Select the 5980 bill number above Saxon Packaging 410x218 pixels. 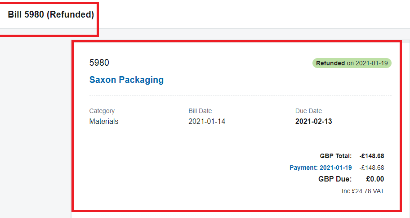pos(99,63)
